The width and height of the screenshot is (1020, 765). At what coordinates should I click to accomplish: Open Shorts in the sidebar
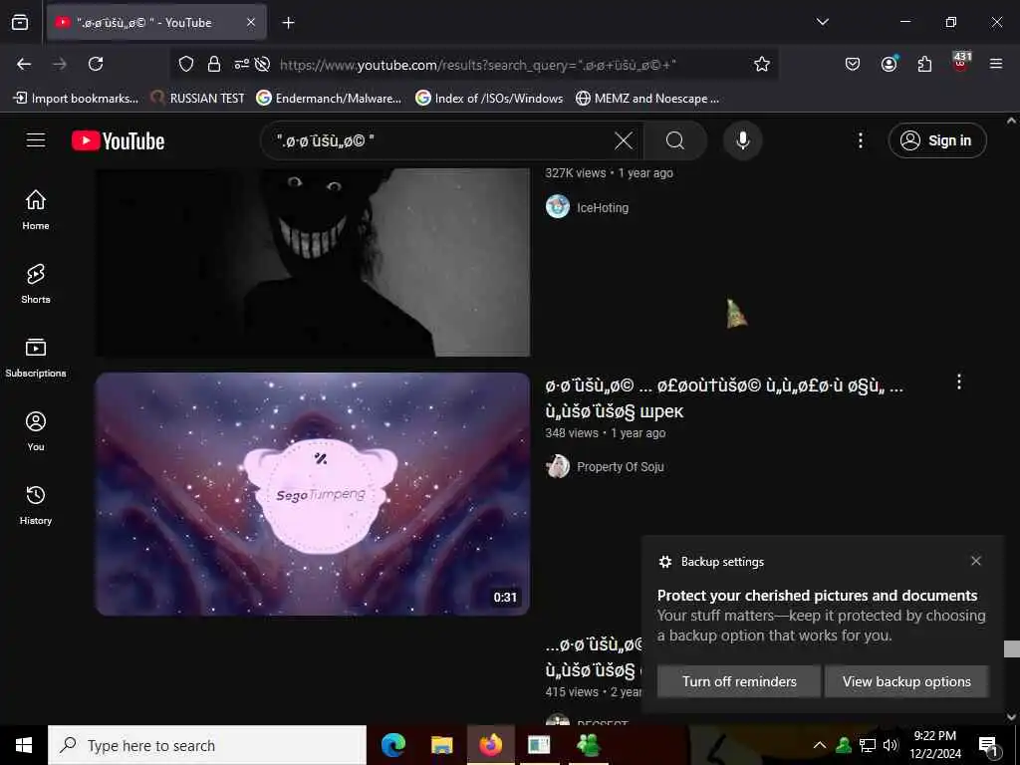click(x=36, y=284)
